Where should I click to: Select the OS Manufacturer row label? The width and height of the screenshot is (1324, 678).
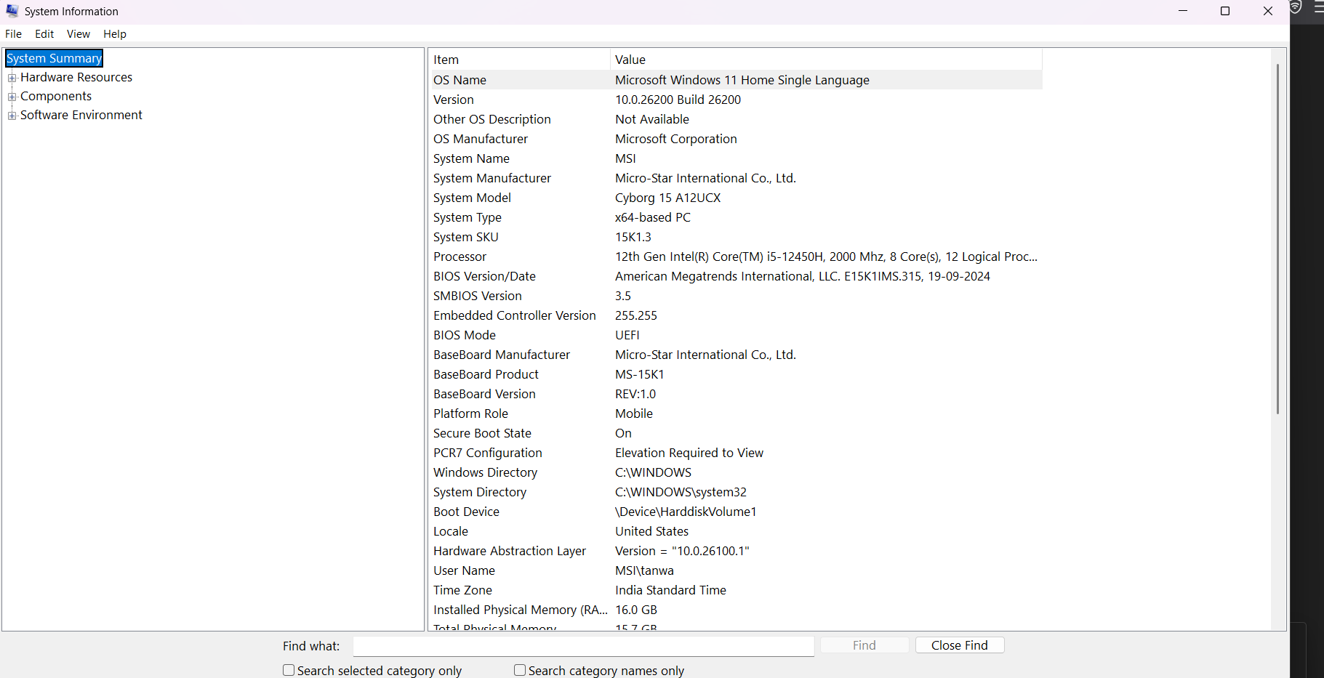click(x=481, y=139)
